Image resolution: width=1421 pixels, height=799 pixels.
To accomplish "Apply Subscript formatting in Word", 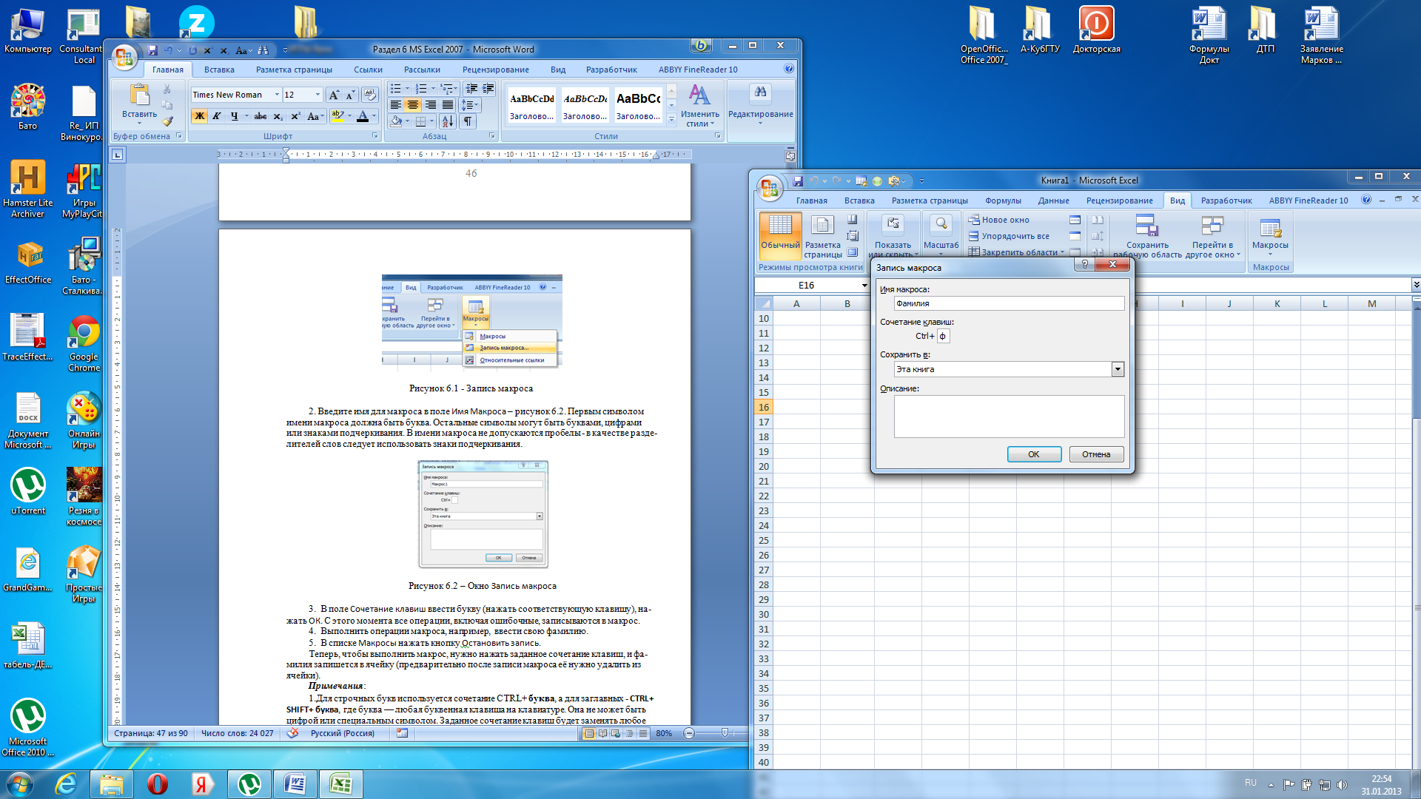I will pos(278,116).
